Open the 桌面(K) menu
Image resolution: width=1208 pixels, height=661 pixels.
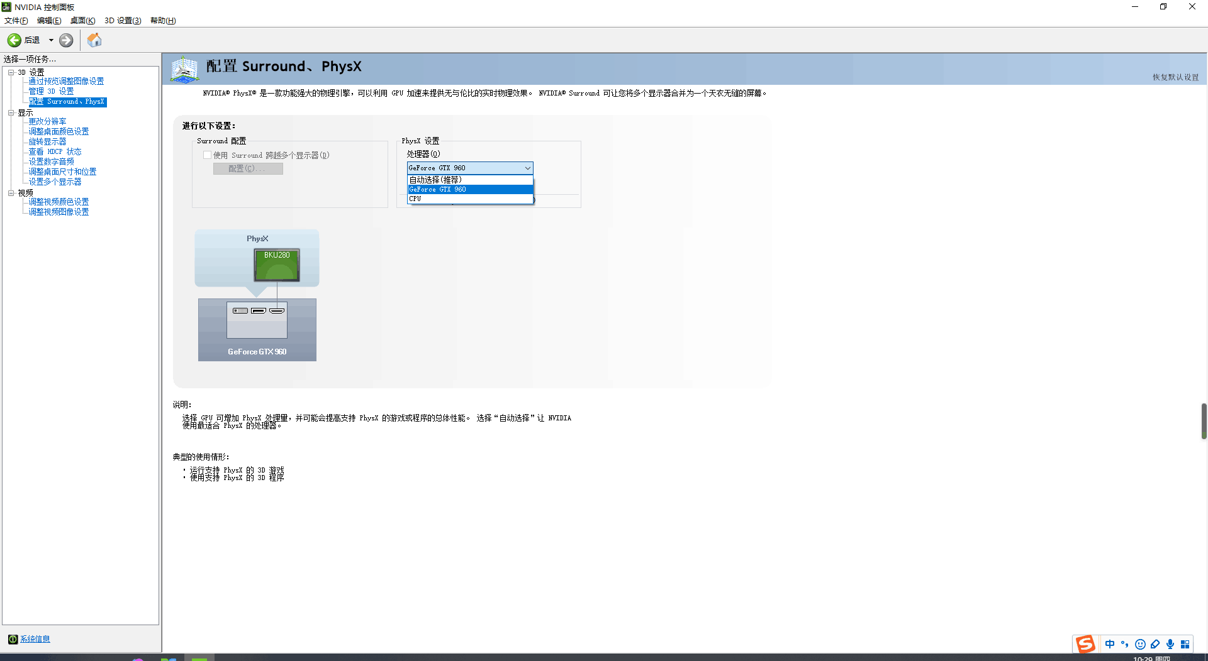[82, 21]
